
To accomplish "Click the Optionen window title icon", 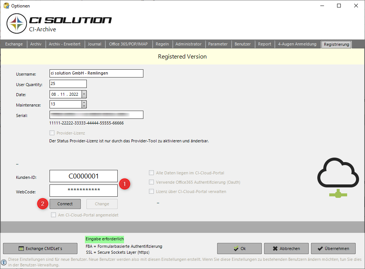I will click(x=6, y=6).
